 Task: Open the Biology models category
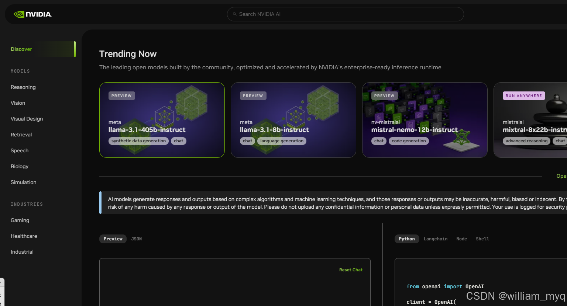tap(20, 166)
